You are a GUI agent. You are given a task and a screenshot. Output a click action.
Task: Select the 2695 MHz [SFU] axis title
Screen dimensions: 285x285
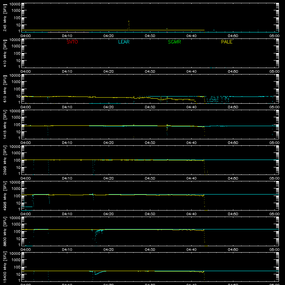coord(5,160)
